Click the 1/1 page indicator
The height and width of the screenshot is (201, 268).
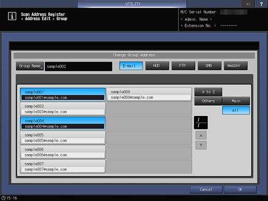click(x=201, y=123)
